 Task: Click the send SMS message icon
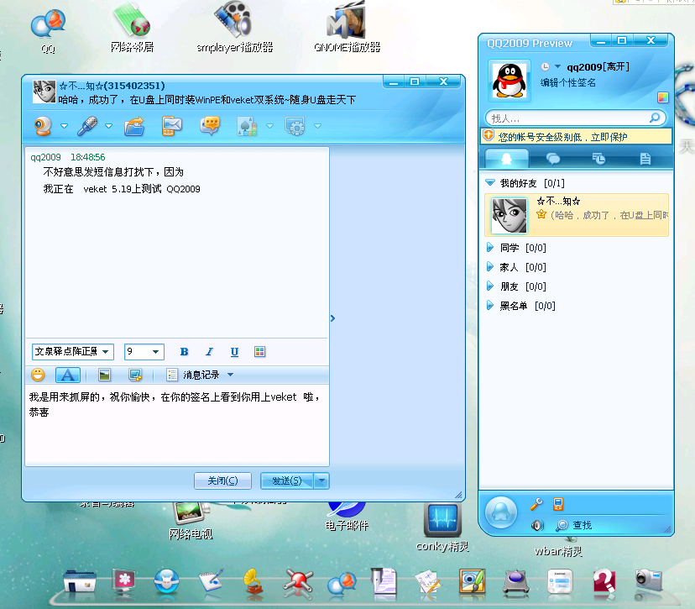tap(171, 126)
